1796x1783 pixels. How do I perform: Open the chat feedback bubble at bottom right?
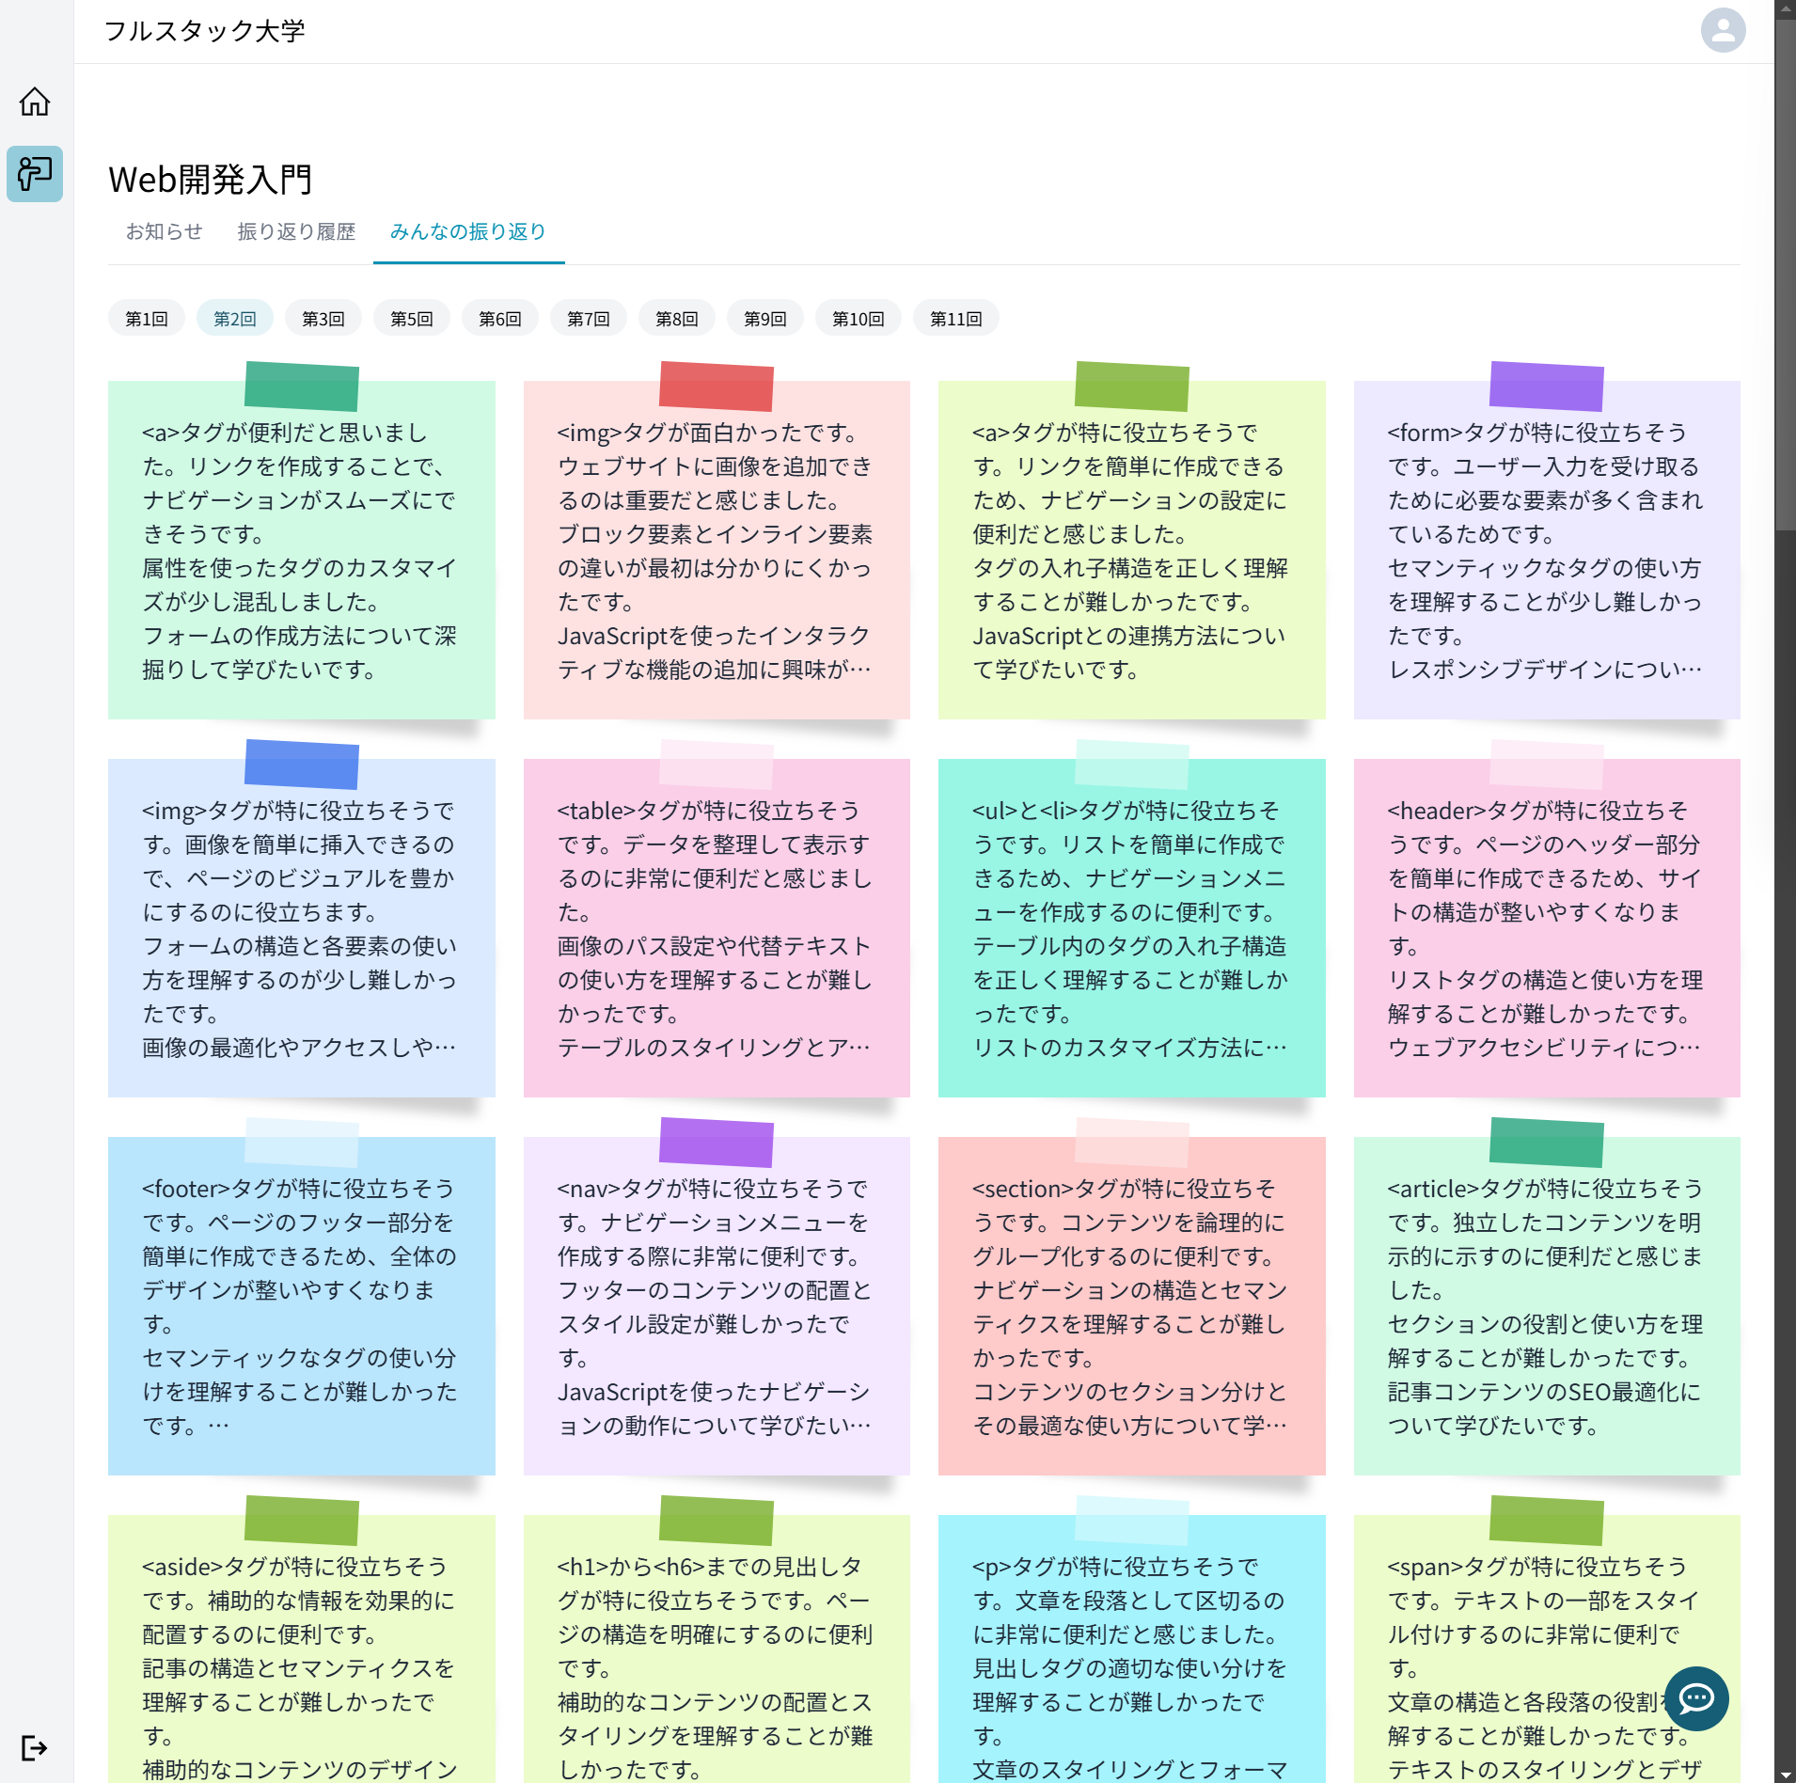click(1695, 1698)
